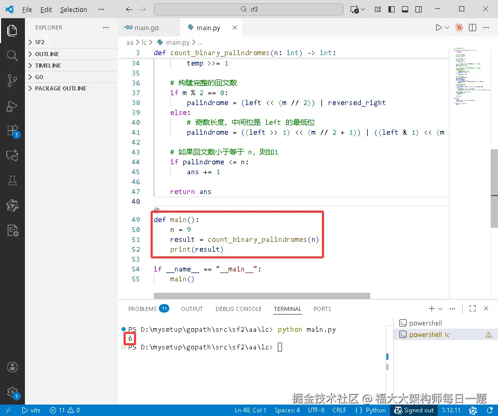Click the Customize Layout icon
The height and width of the screenshot is (416, 498).
click(x=378, y=9)
